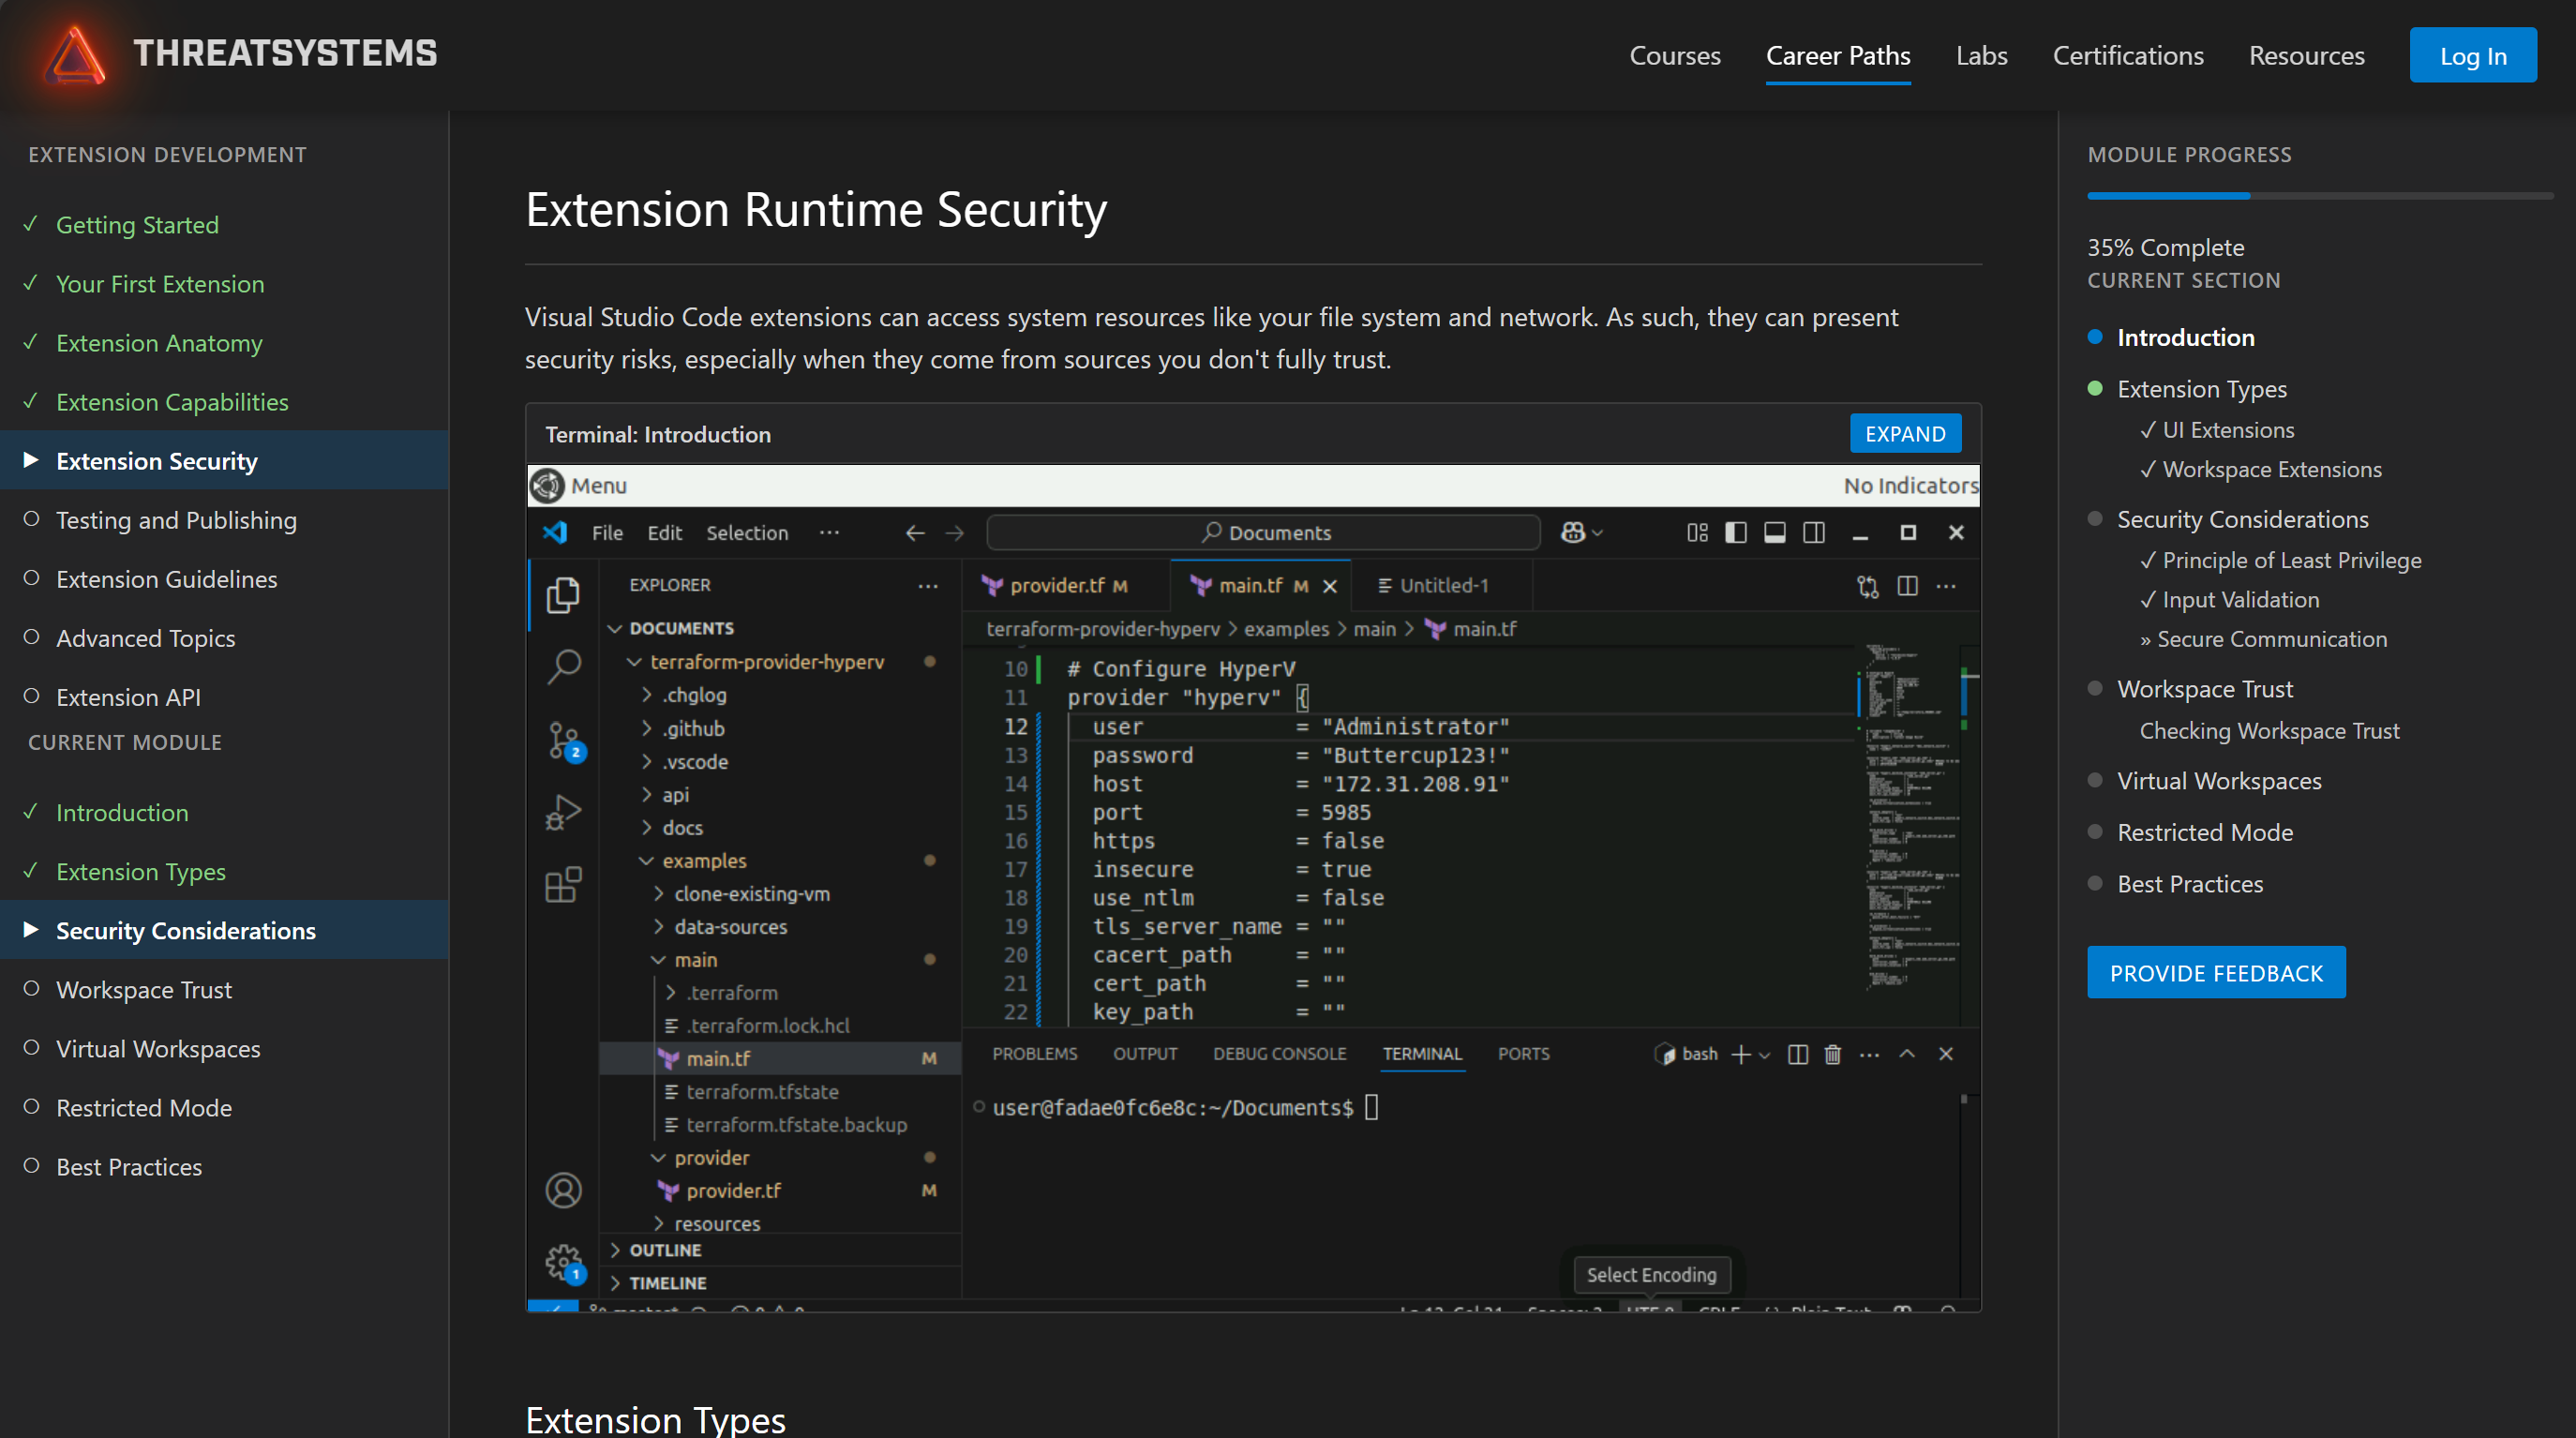Collapse the DOCUMENTS folder section
Viewport: 2576px width, 1438px height.
(681, 628)
